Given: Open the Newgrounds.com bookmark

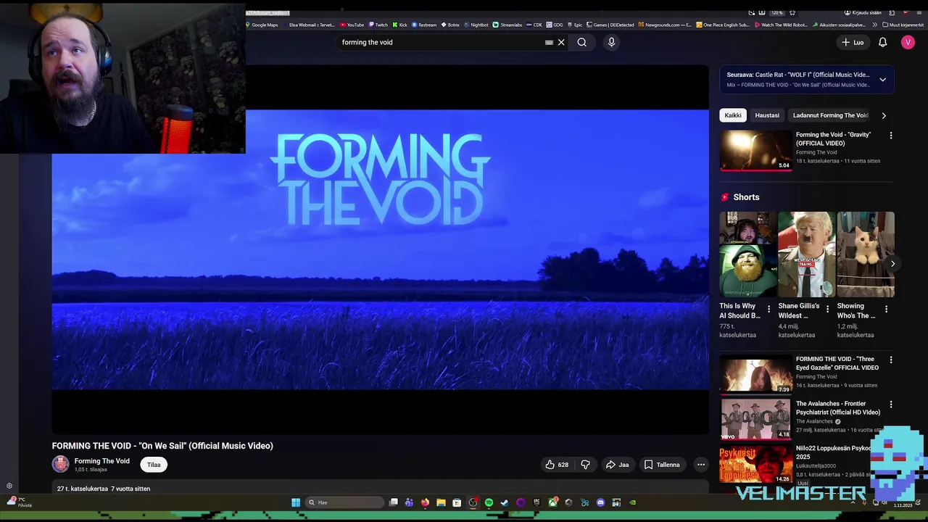Looking at the screenshot, I should (x=665, y=25).
